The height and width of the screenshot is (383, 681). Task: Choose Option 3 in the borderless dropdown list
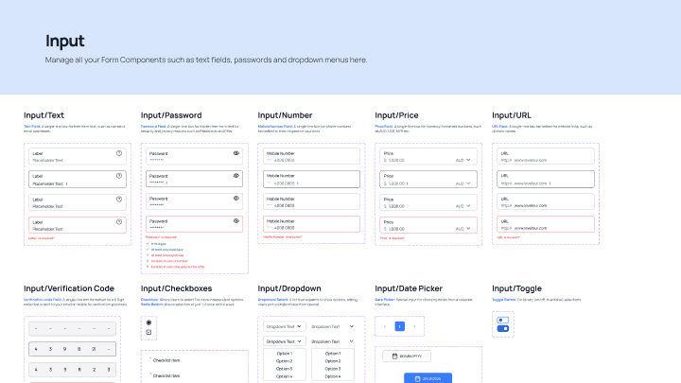tap(333, 369)
